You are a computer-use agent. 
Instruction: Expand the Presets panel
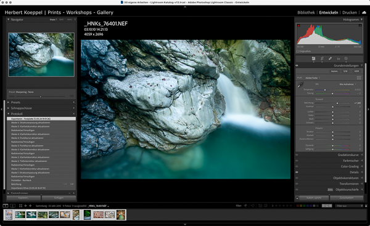(8, 102)
